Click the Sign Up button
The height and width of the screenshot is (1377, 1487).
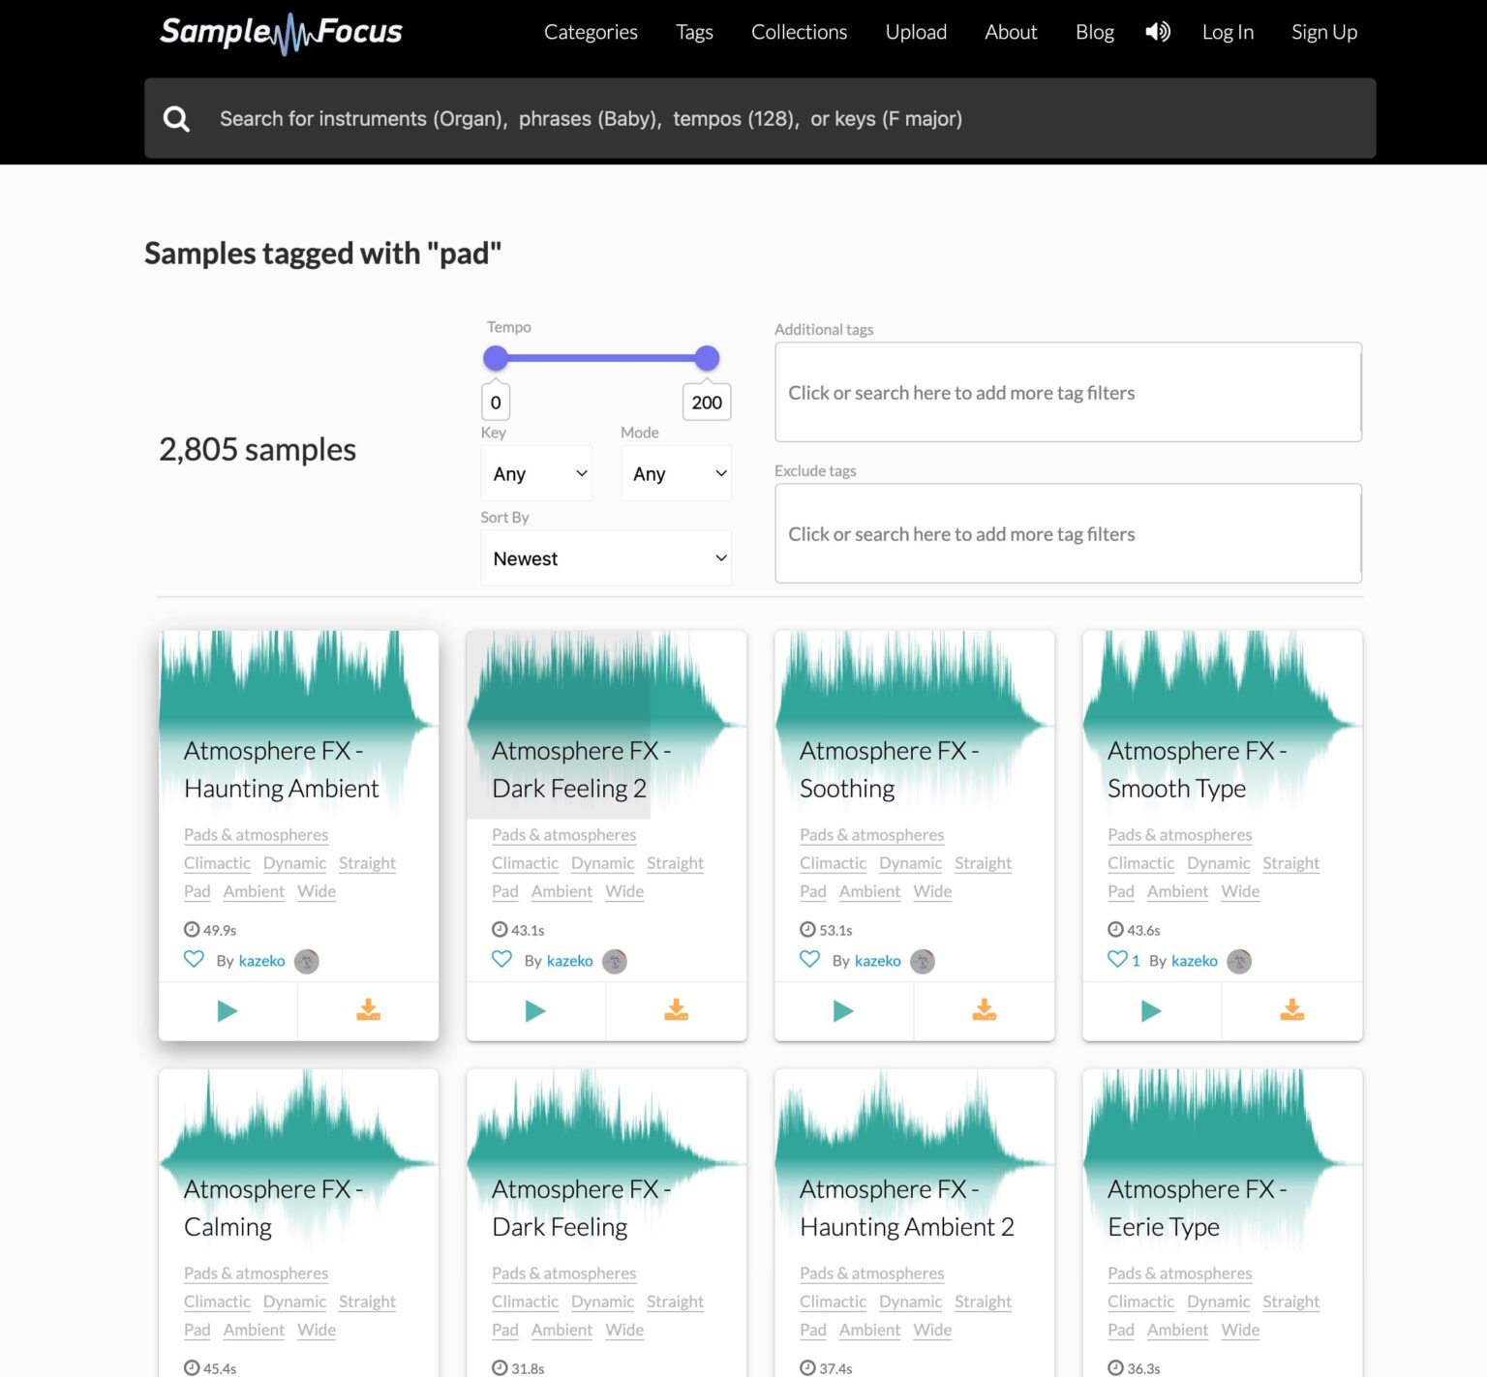(x=1323, y=32)
